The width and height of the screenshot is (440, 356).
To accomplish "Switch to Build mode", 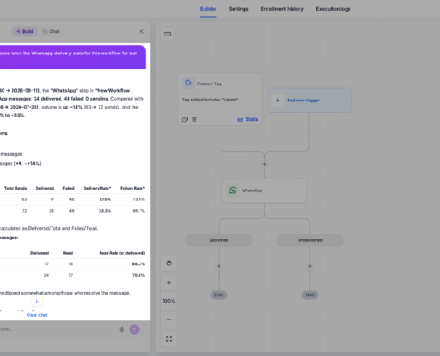I will 25,31.
